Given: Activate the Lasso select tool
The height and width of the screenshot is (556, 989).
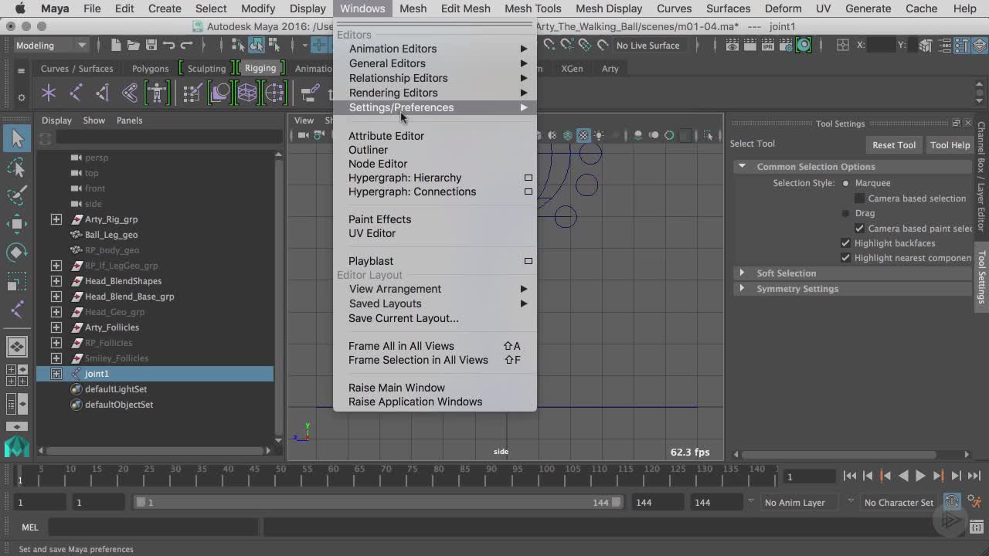Looking at the screenshot, I should [17, 168].
